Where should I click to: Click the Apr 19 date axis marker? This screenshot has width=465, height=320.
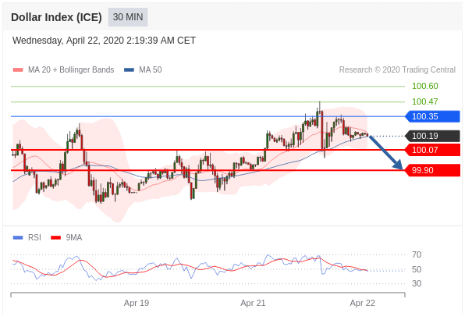pyautogui.click(x=137, y=303)
